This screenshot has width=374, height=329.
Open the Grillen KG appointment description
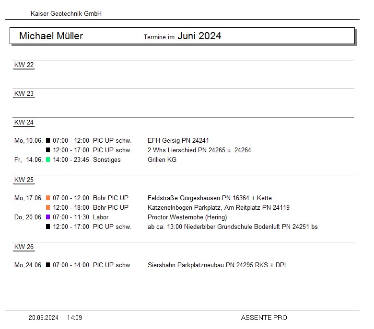(162, 160)
